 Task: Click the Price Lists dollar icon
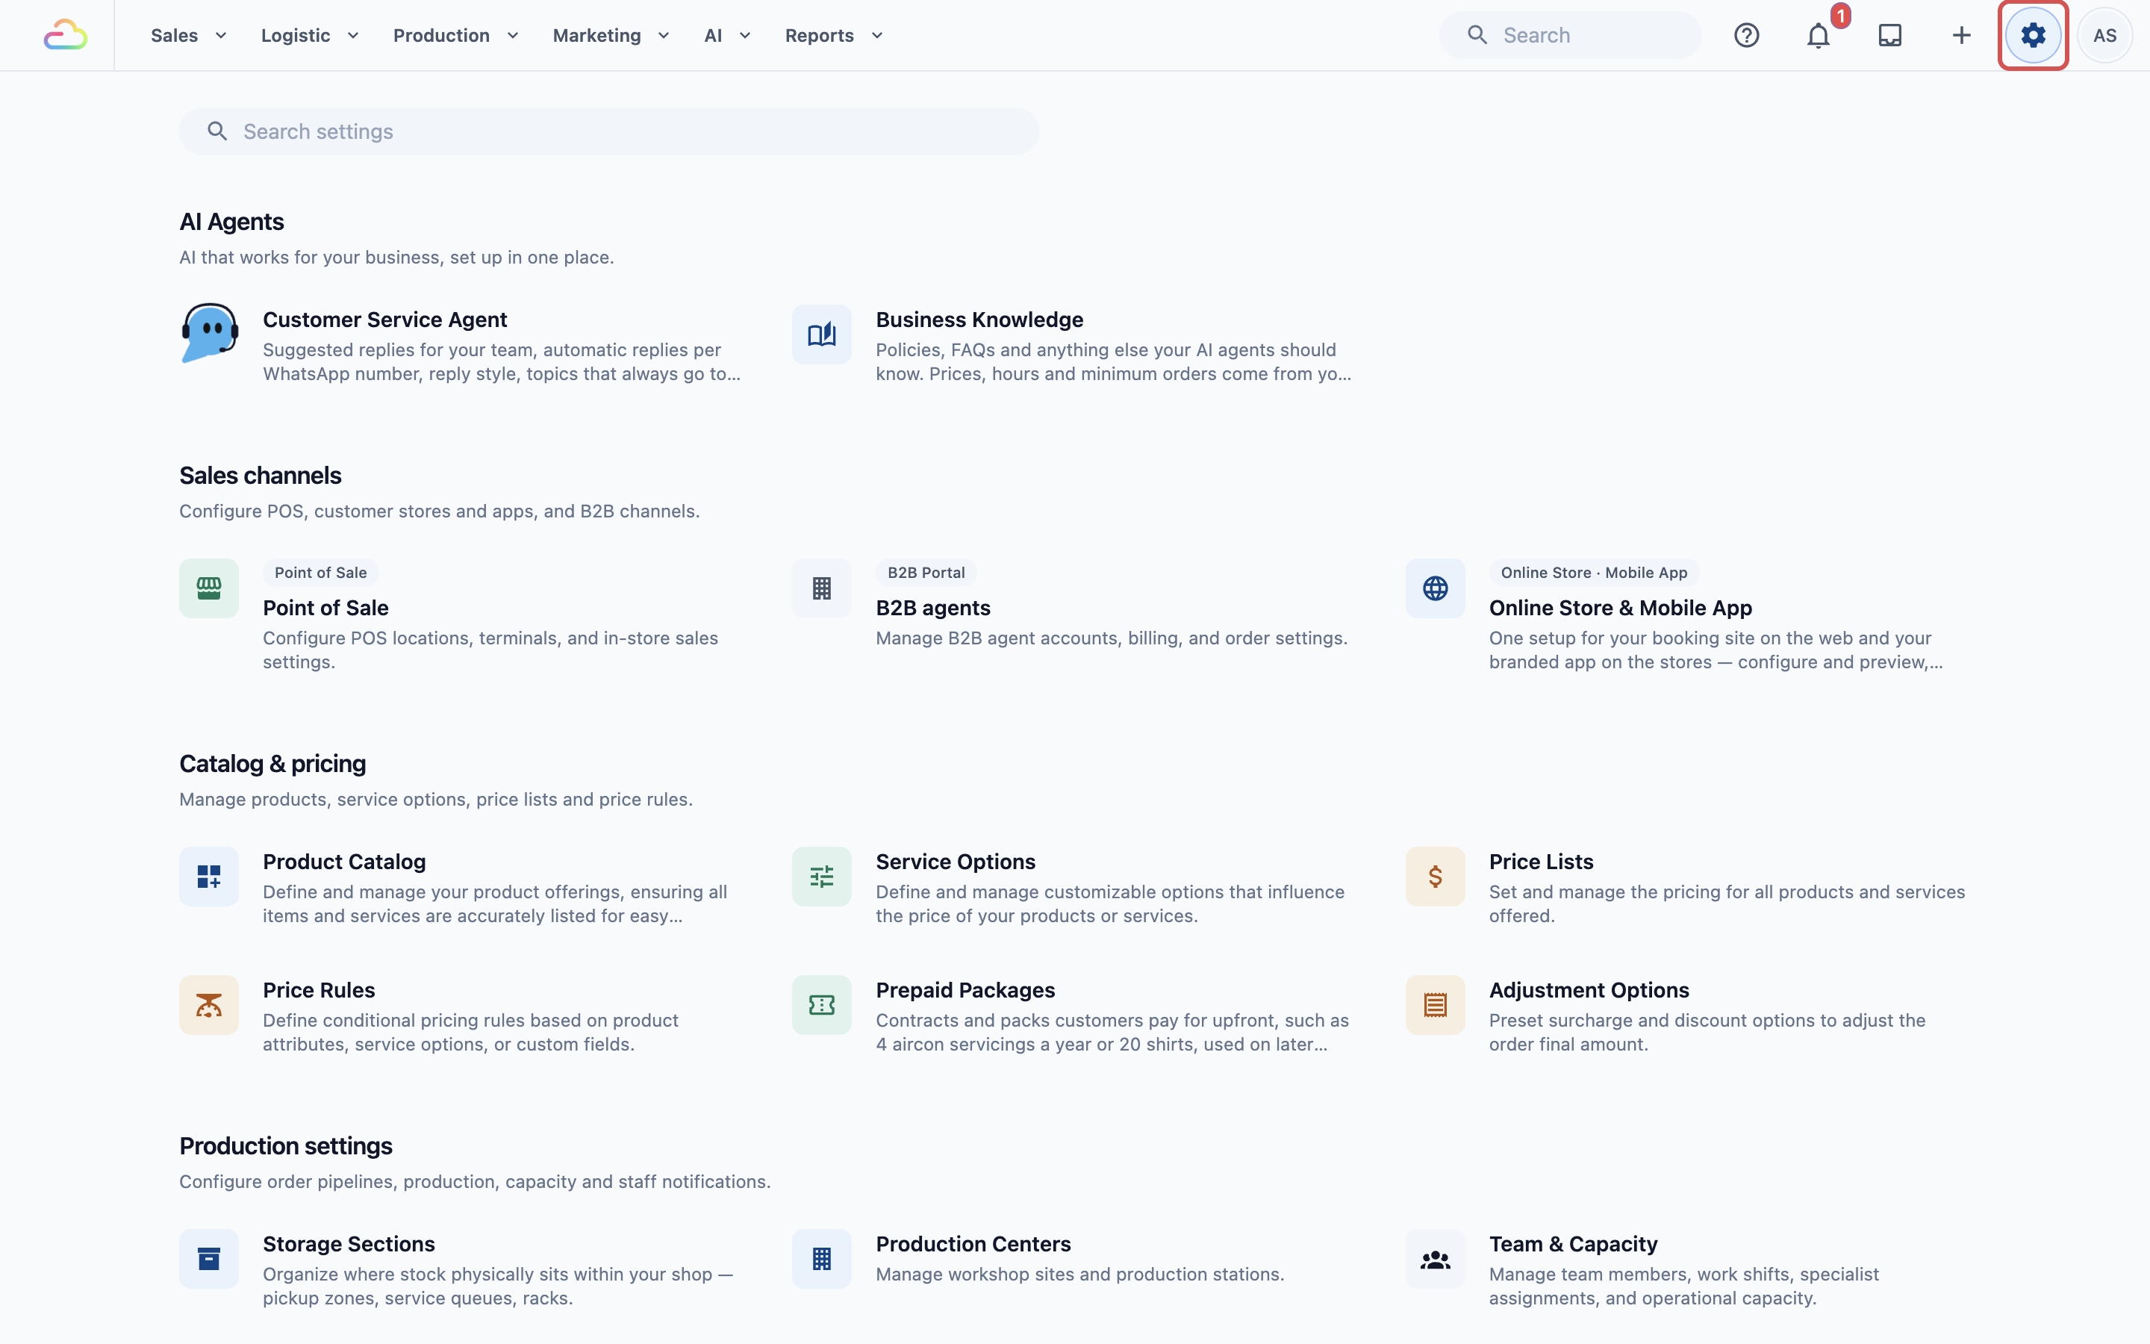(1435, 877)
